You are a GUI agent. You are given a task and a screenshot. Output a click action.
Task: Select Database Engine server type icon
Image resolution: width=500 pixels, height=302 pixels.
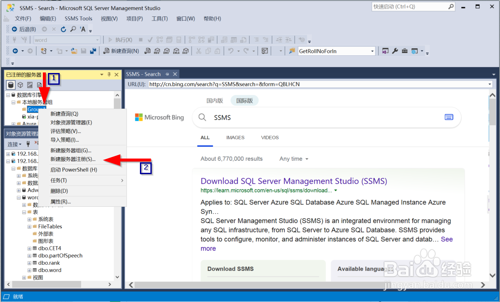pos(11,85)
